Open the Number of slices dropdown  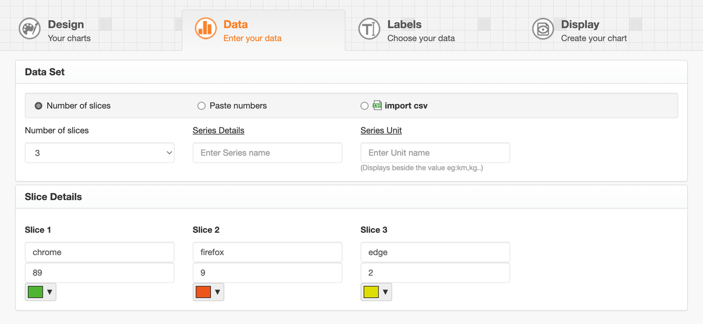click(x=100, y=153)
